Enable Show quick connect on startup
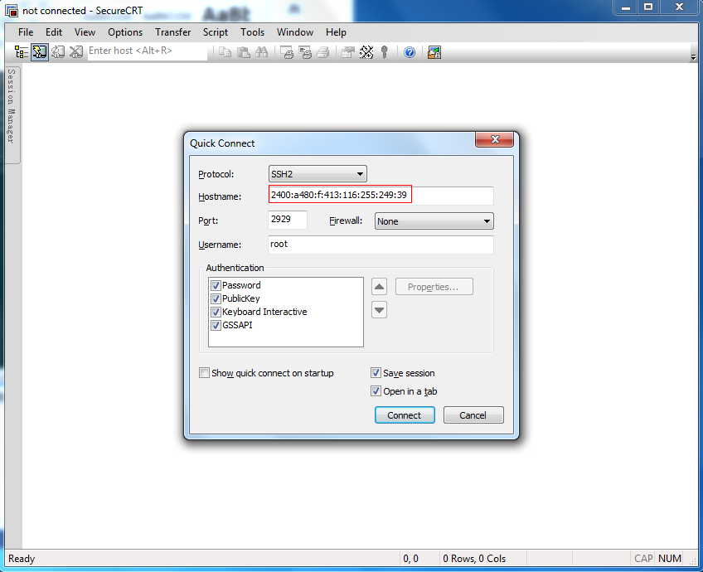Image resolution: width=703 pixels, height=572 pixels. [x=205, y=373]
